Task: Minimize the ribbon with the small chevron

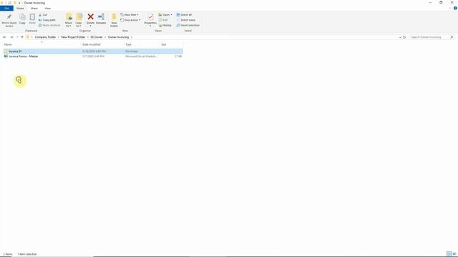Action: pos(450,8)
